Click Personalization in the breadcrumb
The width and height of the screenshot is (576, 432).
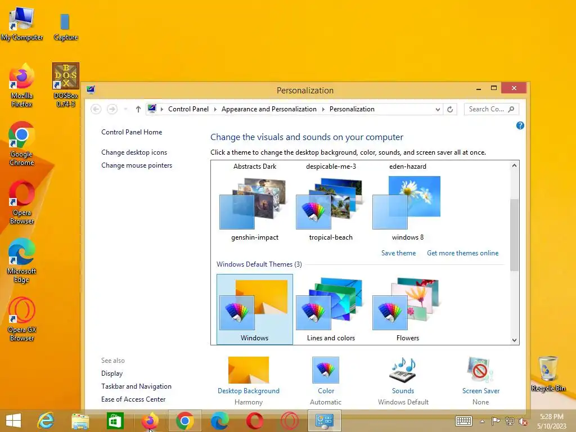(x=352, y=109)
